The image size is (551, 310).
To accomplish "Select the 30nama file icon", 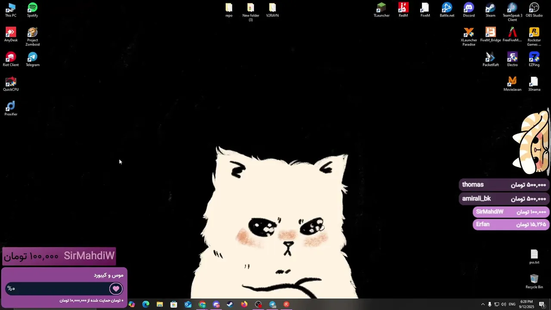I will tap(534, 84).
